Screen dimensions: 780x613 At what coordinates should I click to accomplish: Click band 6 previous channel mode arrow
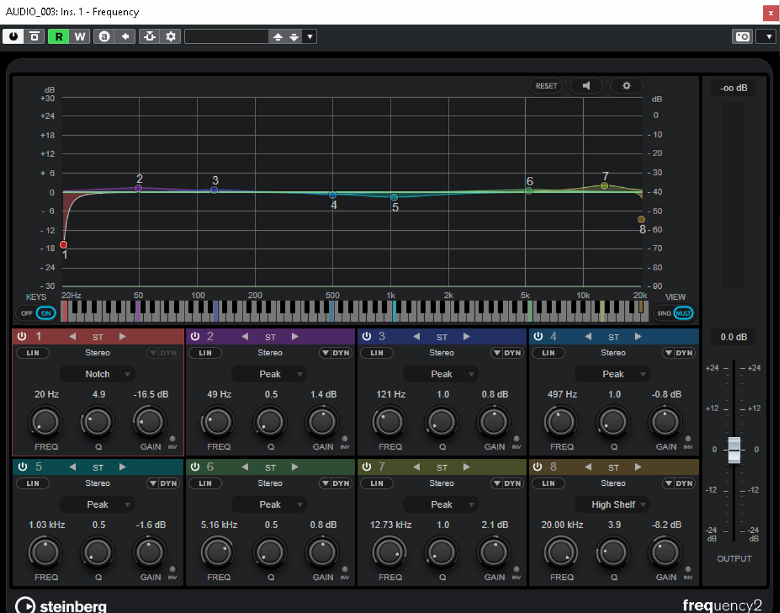[x=245, y=467]
